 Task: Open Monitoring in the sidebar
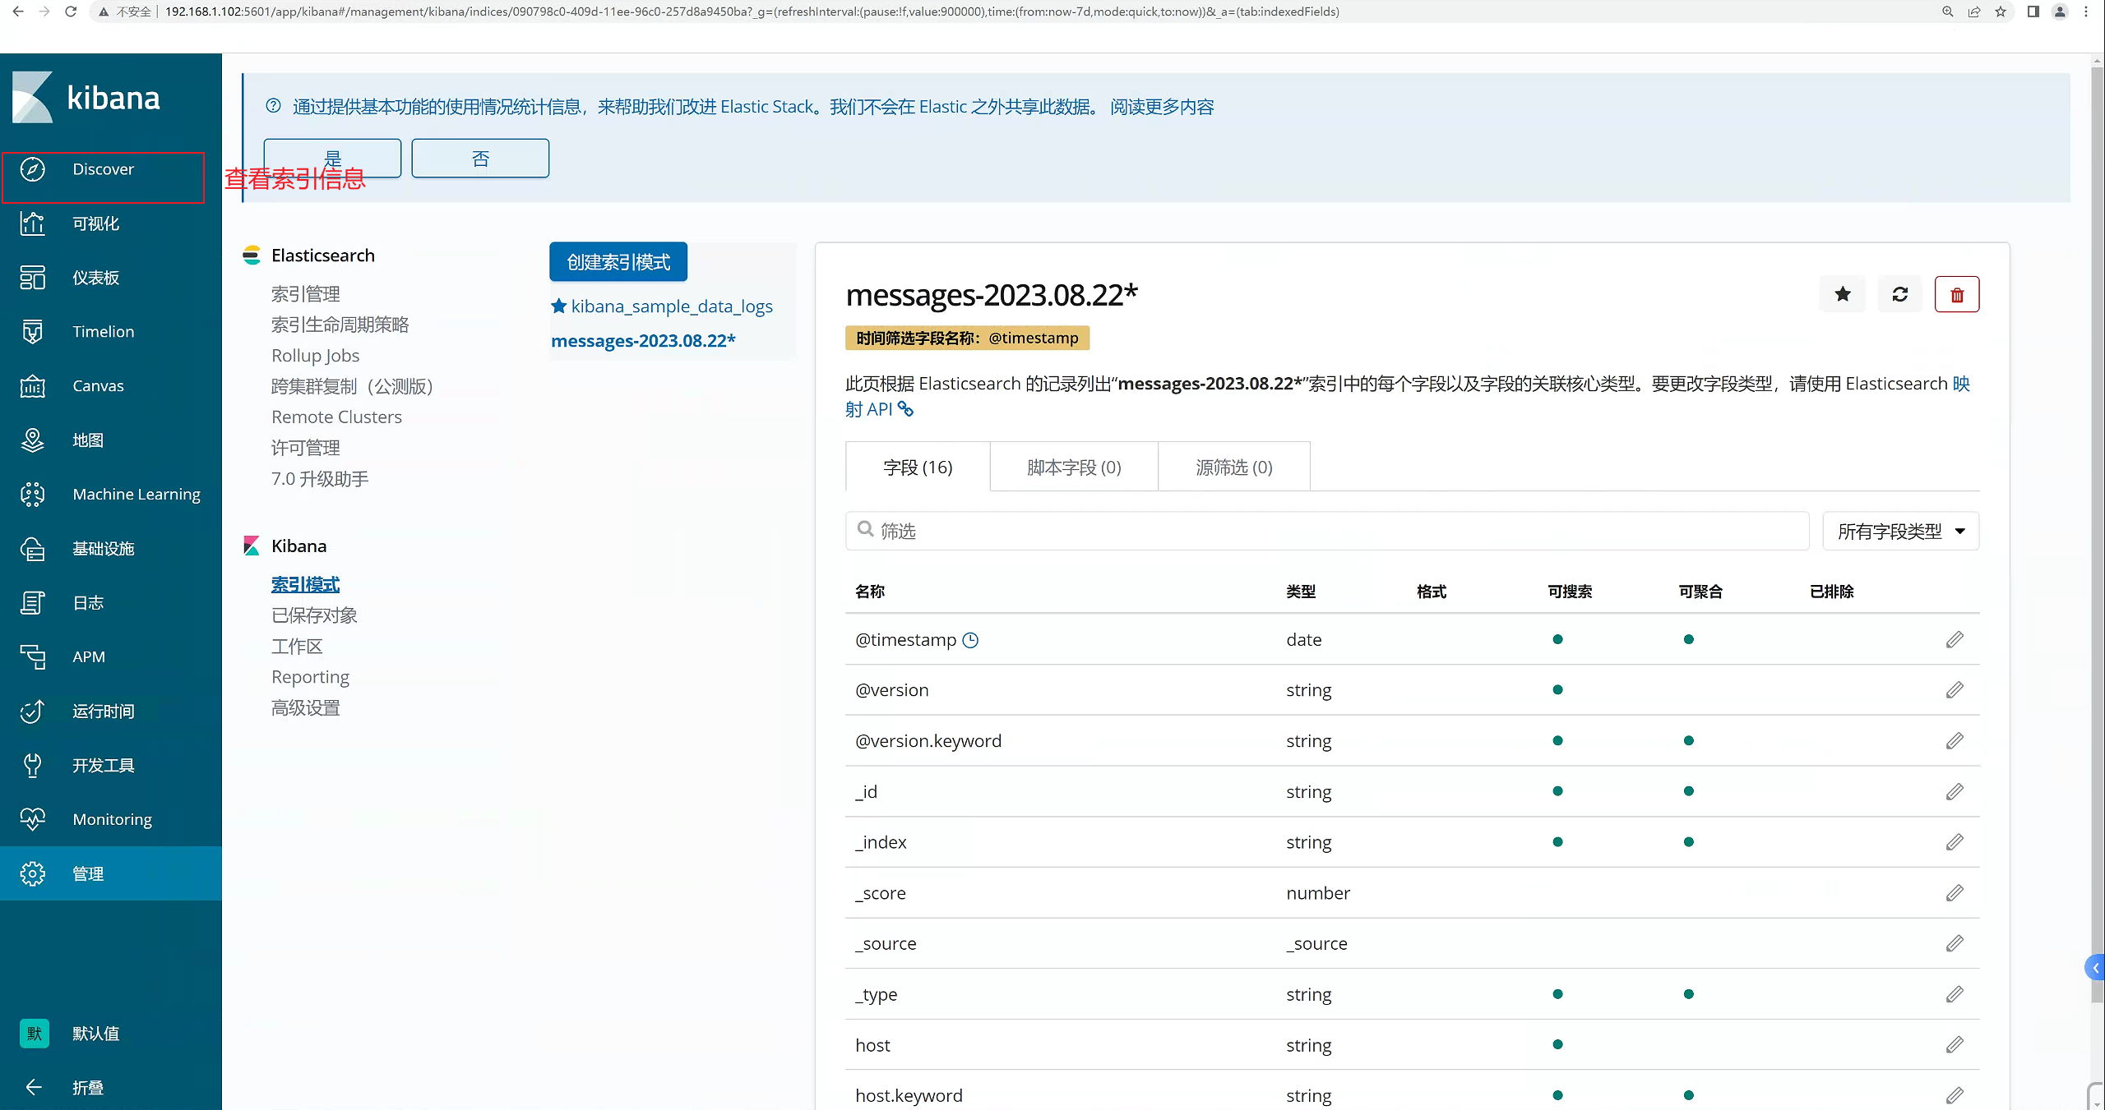click(112, 820)
